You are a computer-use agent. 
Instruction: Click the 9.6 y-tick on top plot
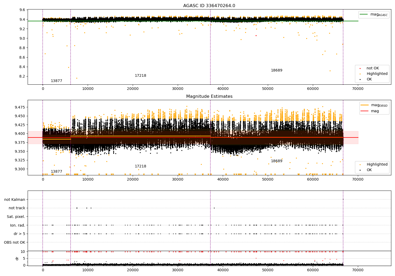click(22, 10)
